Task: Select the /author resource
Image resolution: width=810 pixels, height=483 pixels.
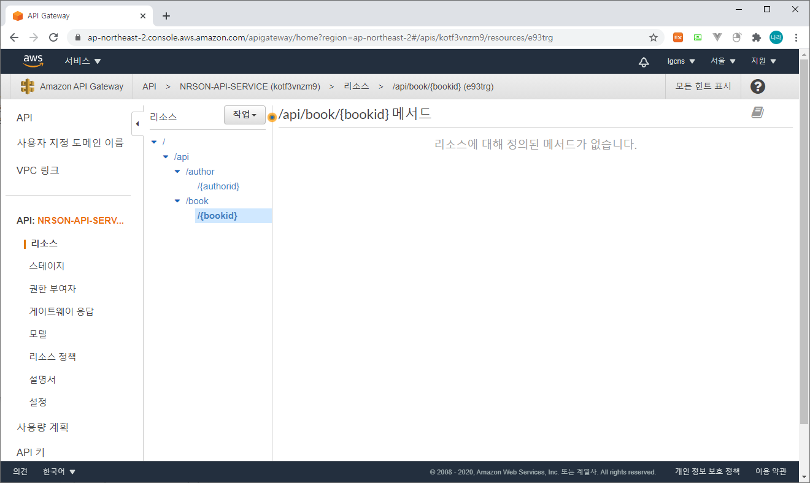Action: (200, 172)
